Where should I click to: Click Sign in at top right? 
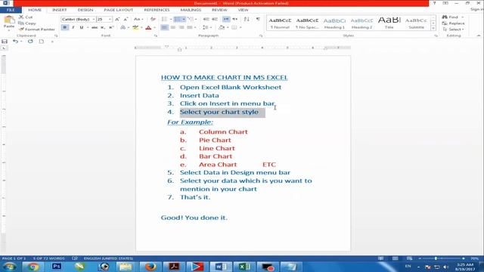(x=476, y=10)
